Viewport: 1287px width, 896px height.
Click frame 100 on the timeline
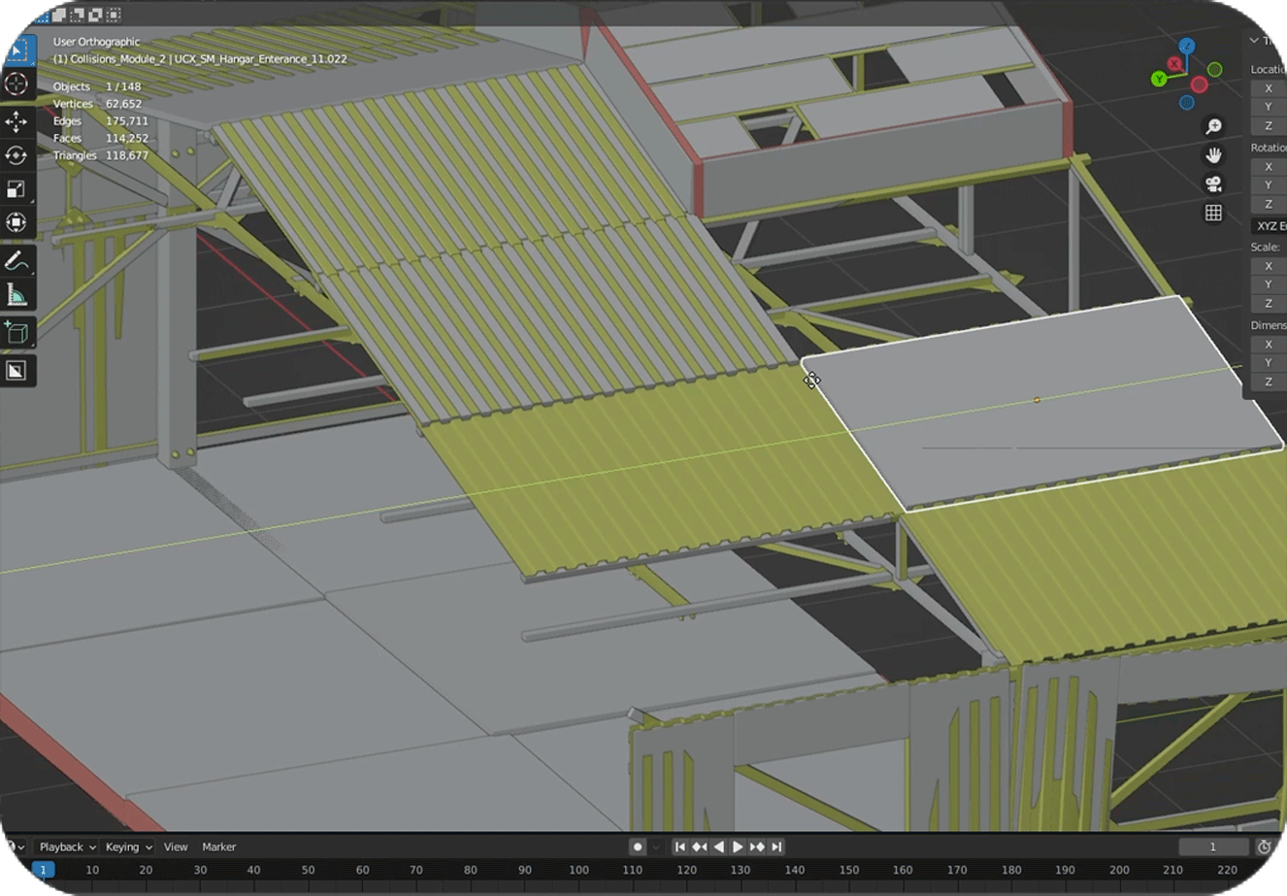click(578, 870)
